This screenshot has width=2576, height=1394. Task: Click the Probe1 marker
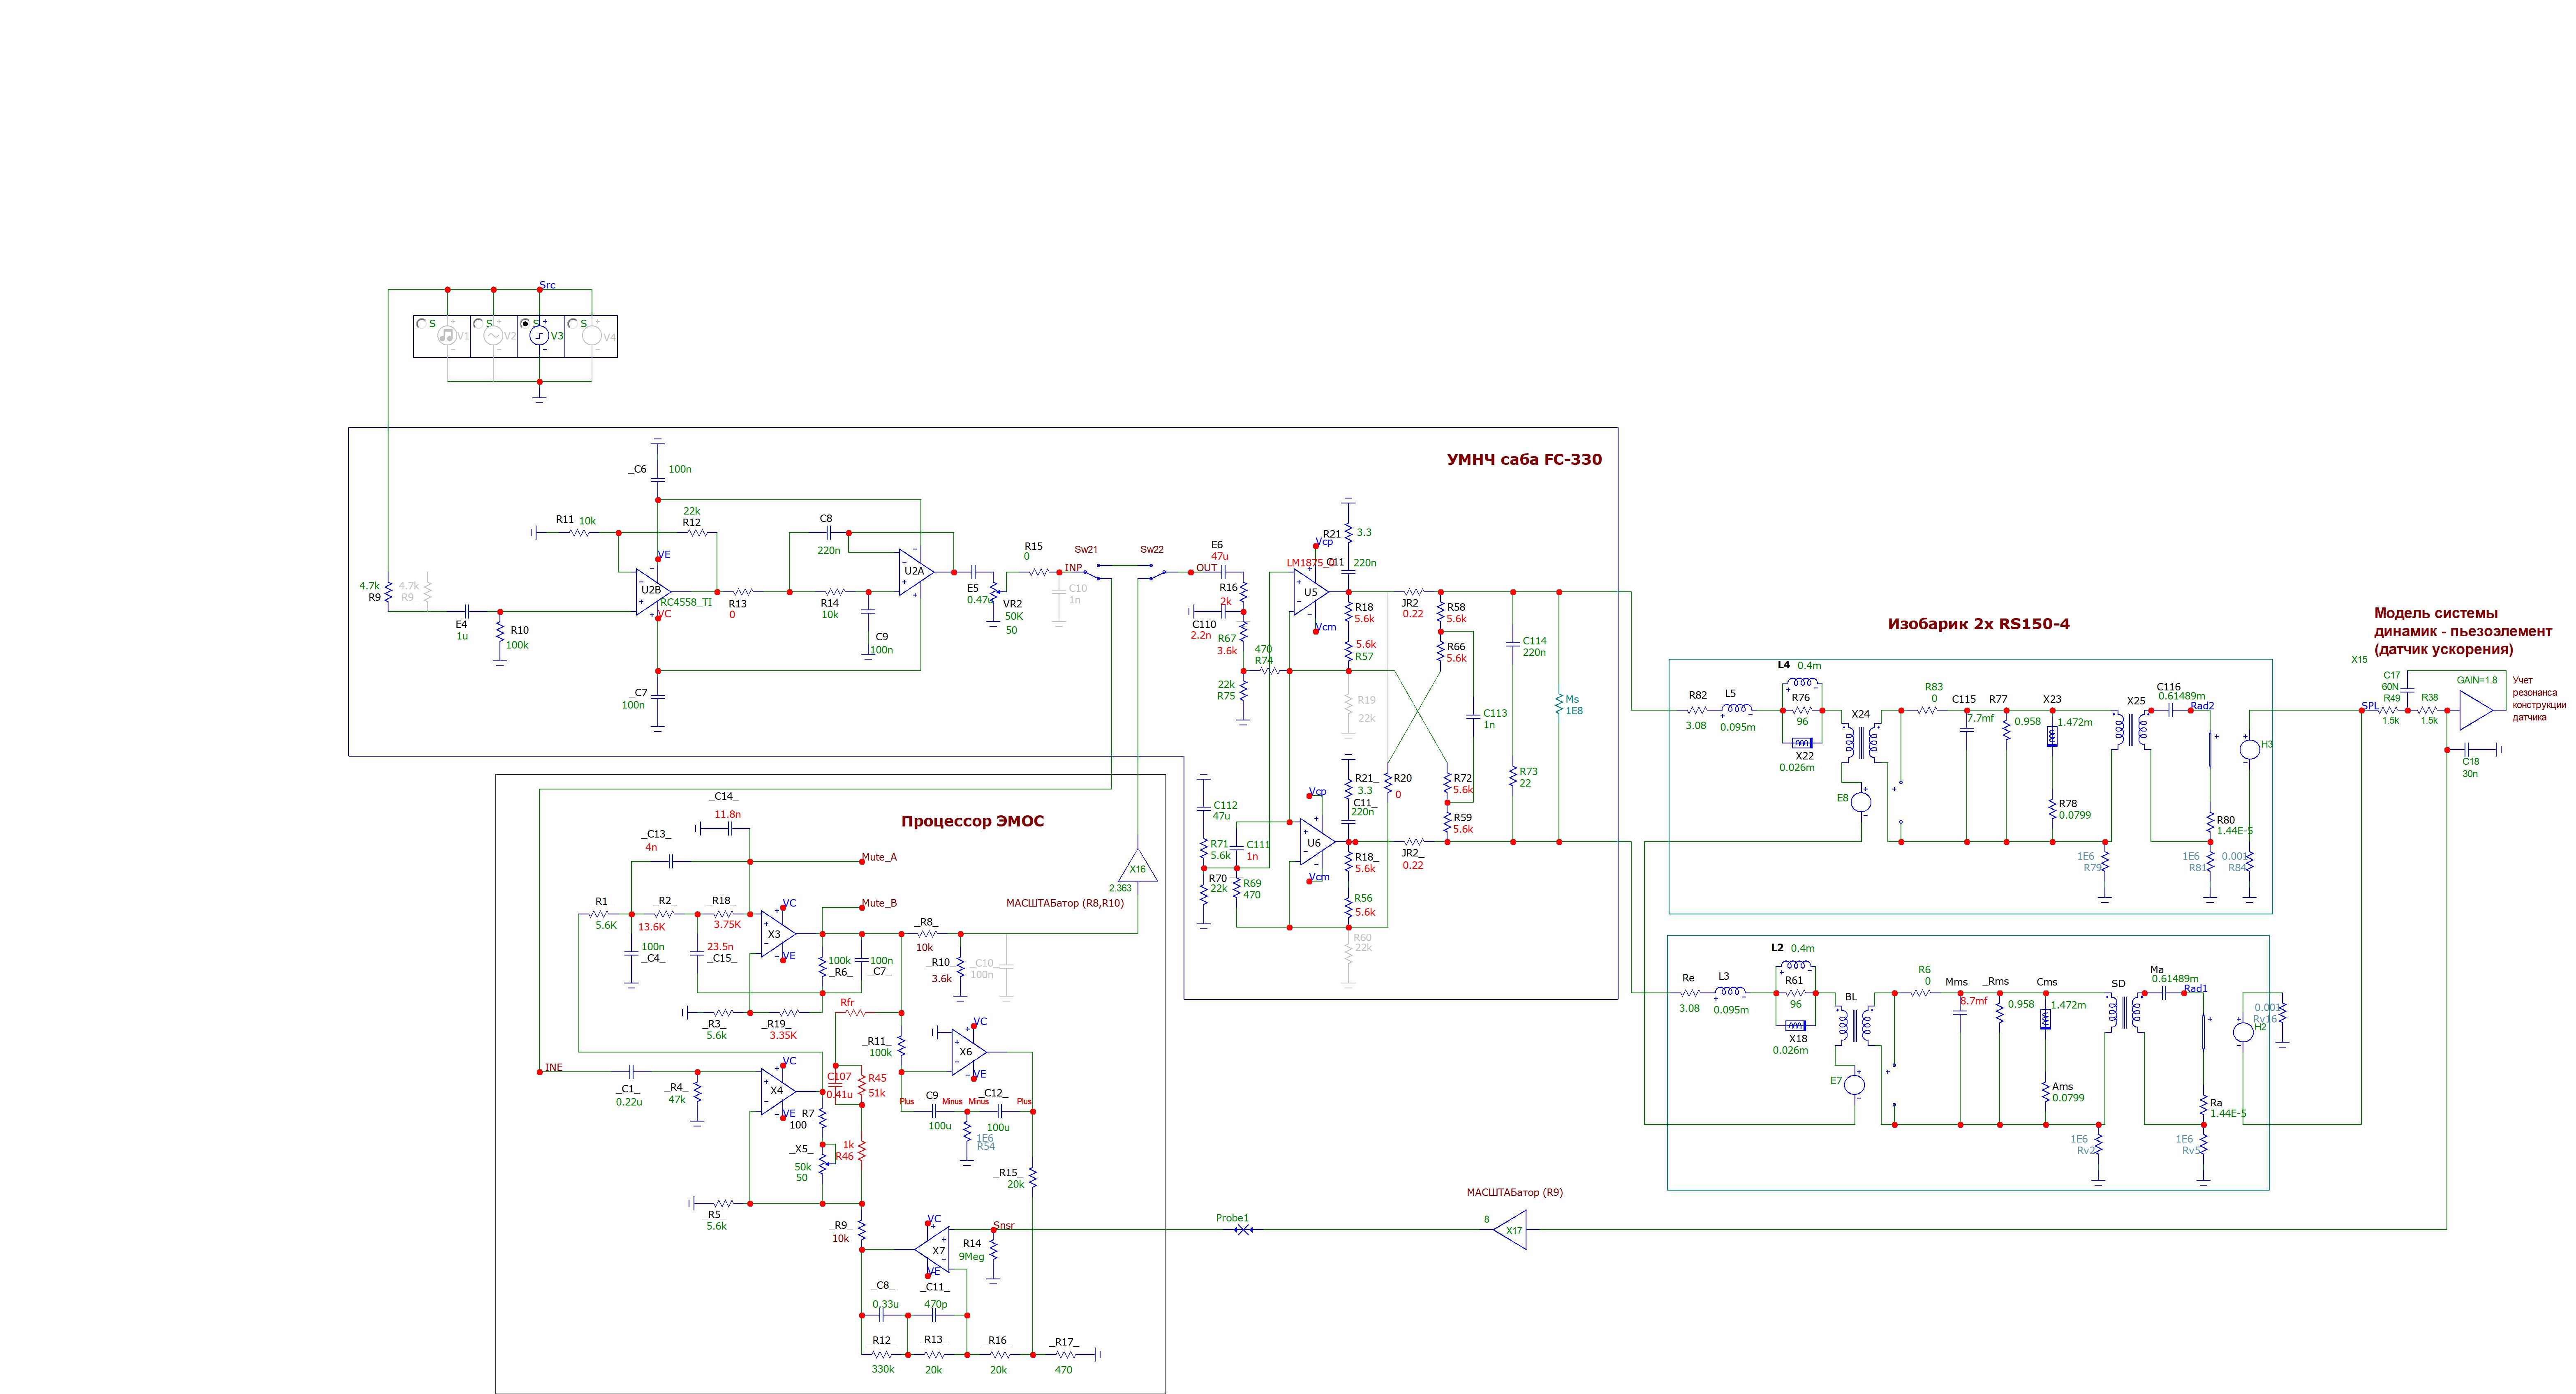(x=1243, y=1230)
